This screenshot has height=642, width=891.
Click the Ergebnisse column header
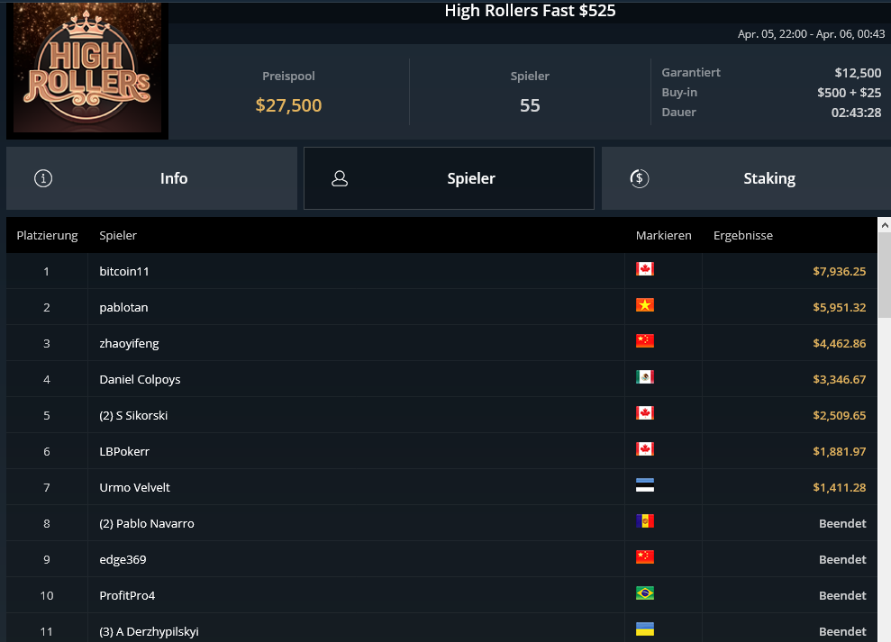(743, 235)
